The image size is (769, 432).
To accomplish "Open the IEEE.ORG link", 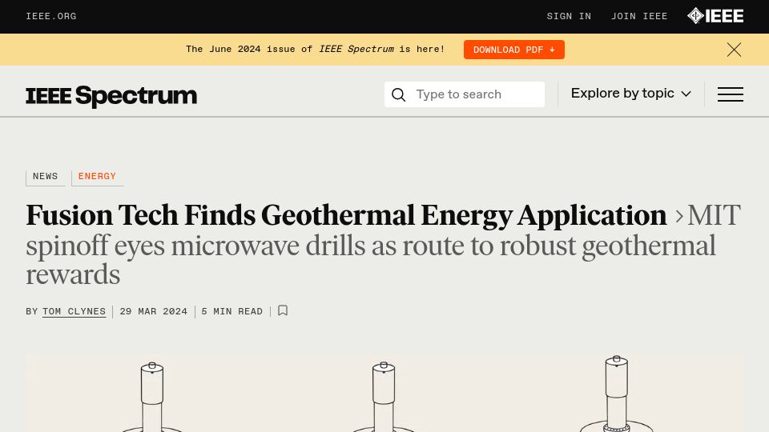I will [x=51, y=16].
